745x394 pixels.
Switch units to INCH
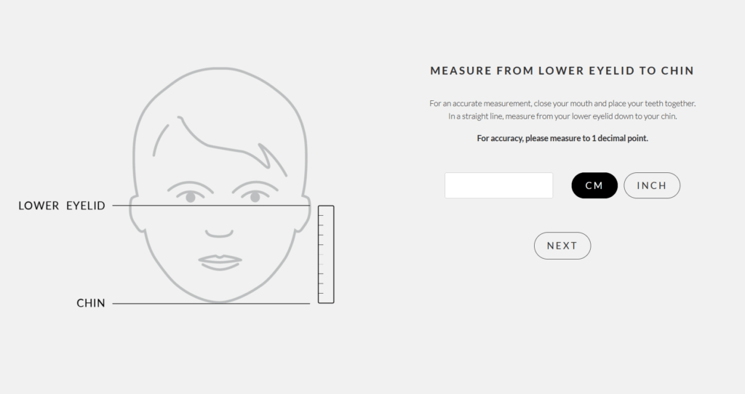[652, 185]
